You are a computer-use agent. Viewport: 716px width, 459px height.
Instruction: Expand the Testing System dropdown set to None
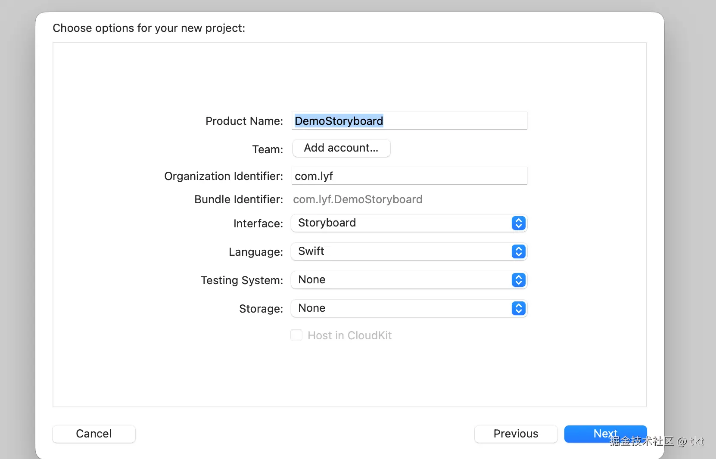[x=401, y=280]
